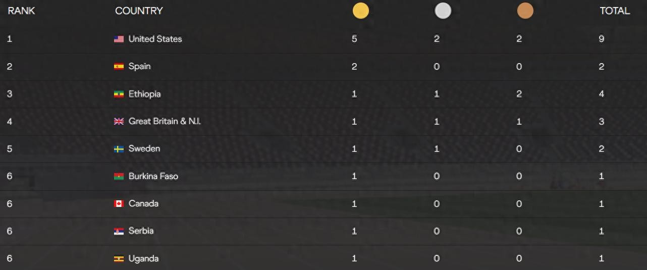
Task: Click the Sweden flag icon
Action: coord(119,149)
